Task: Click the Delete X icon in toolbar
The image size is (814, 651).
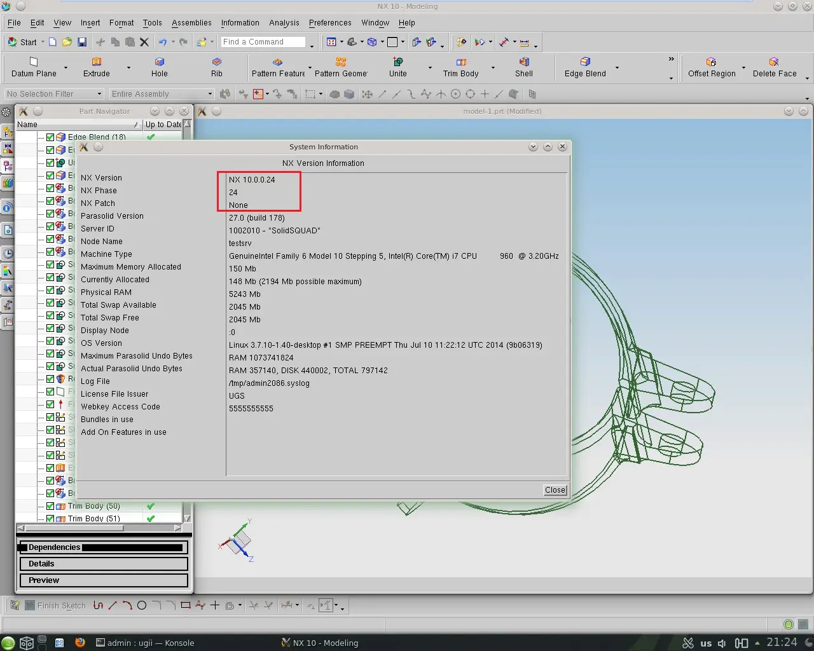Action: 144,42
